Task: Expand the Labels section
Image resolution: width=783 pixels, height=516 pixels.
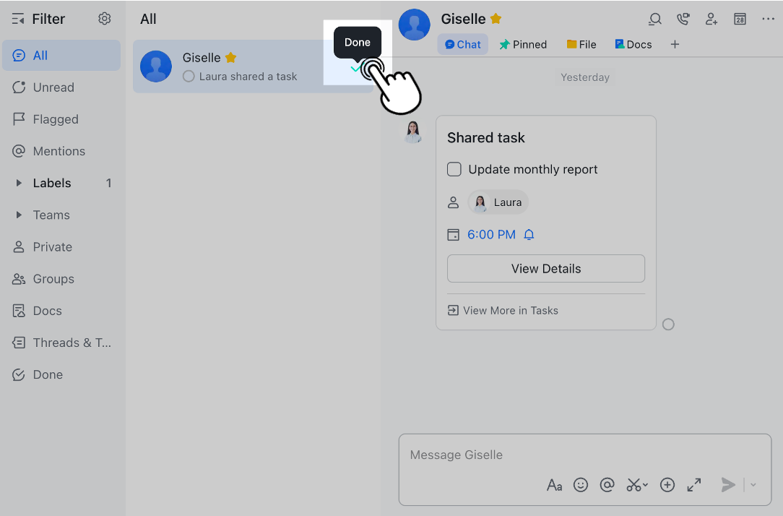Action: (x=20, y=184)
